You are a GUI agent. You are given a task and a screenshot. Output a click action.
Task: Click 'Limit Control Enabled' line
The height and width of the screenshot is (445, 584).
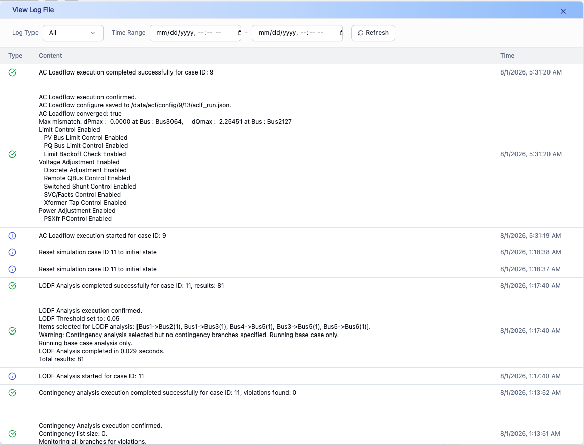[70, 130]
